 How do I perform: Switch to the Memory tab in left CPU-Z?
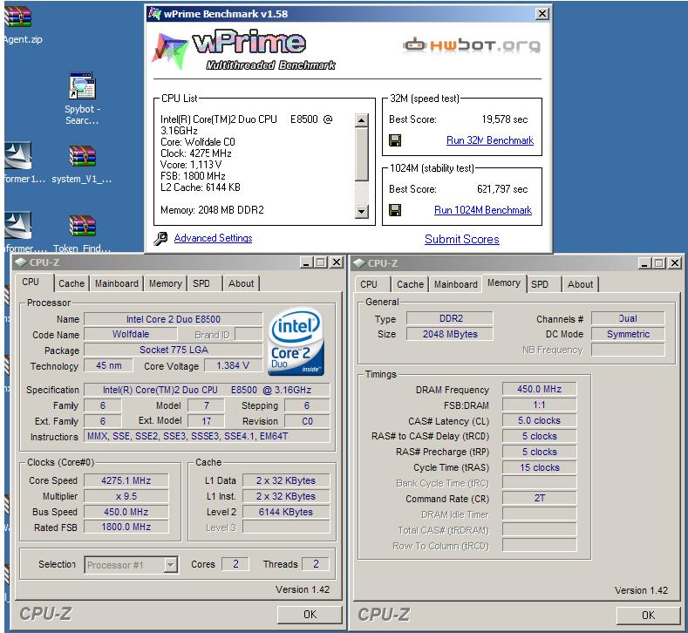(165, 283)
